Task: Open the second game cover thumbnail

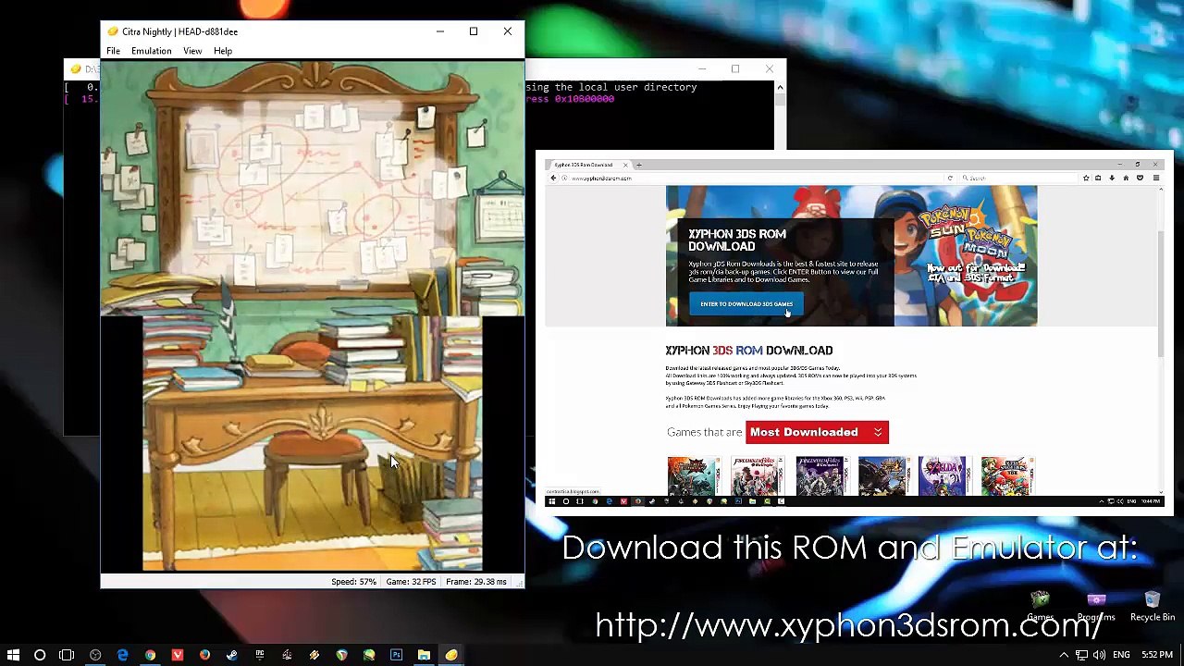Action: [757, 475]
